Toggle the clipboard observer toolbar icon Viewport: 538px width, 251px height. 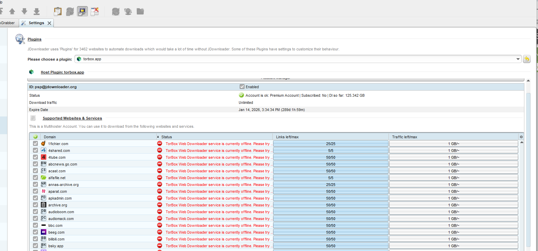(x=58, y=12)
